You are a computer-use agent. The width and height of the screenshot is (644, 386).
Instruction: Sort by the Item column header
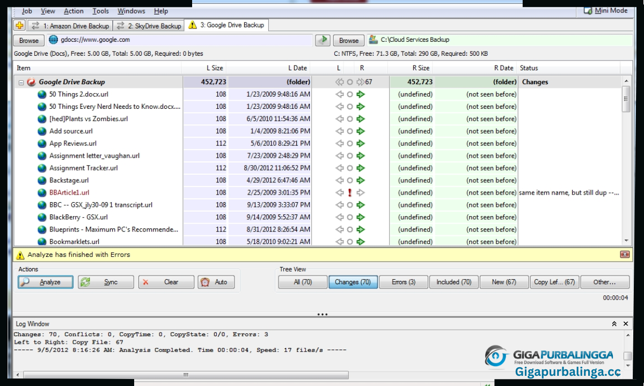pos(98,68)
